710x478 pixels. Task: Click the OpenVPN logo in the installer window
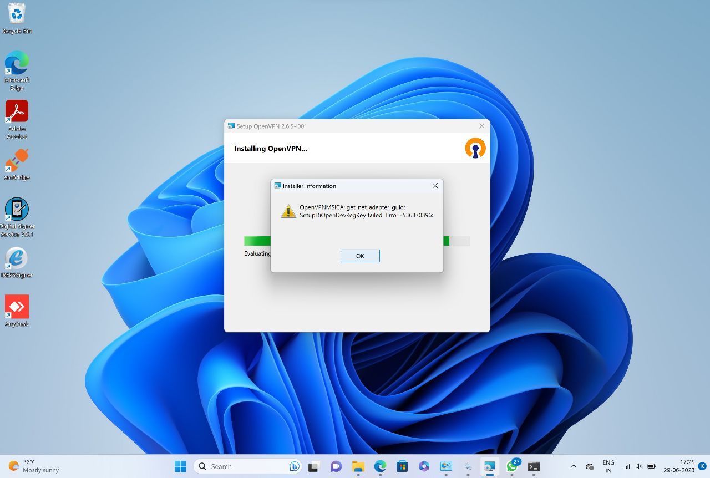(x=475, y=148)
